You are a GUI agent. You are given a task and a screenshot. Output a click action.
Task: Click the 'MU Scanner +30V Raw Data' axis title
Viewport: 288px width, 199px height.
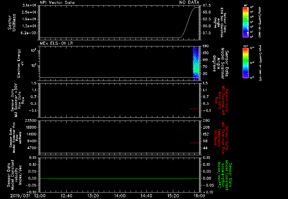17,100
